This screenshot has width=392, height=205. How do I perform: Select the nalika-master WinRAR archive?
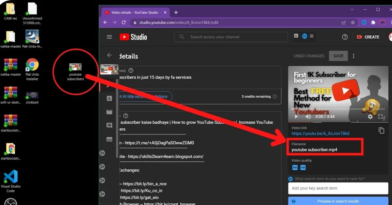point(10,67)
